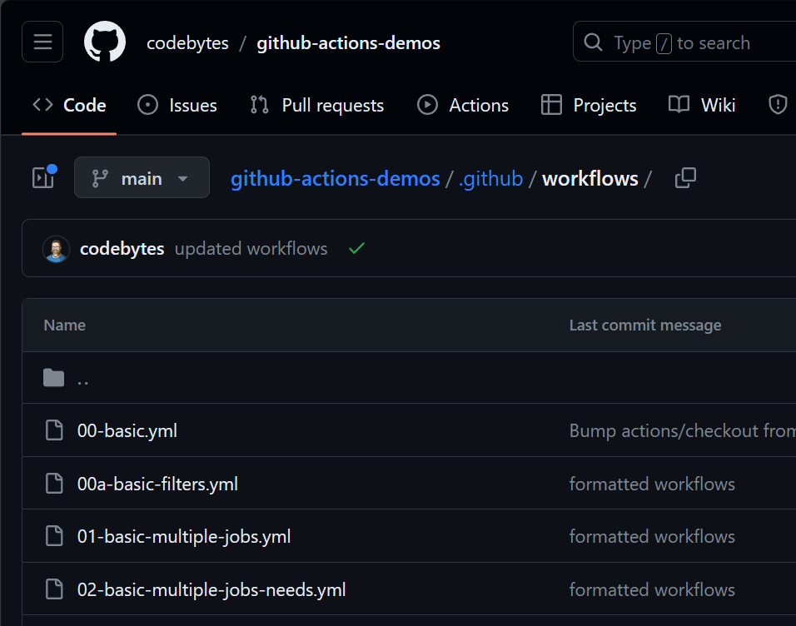796x626 pixels.
Task: Click the parent directory folder icon
Action: (54, 378)
